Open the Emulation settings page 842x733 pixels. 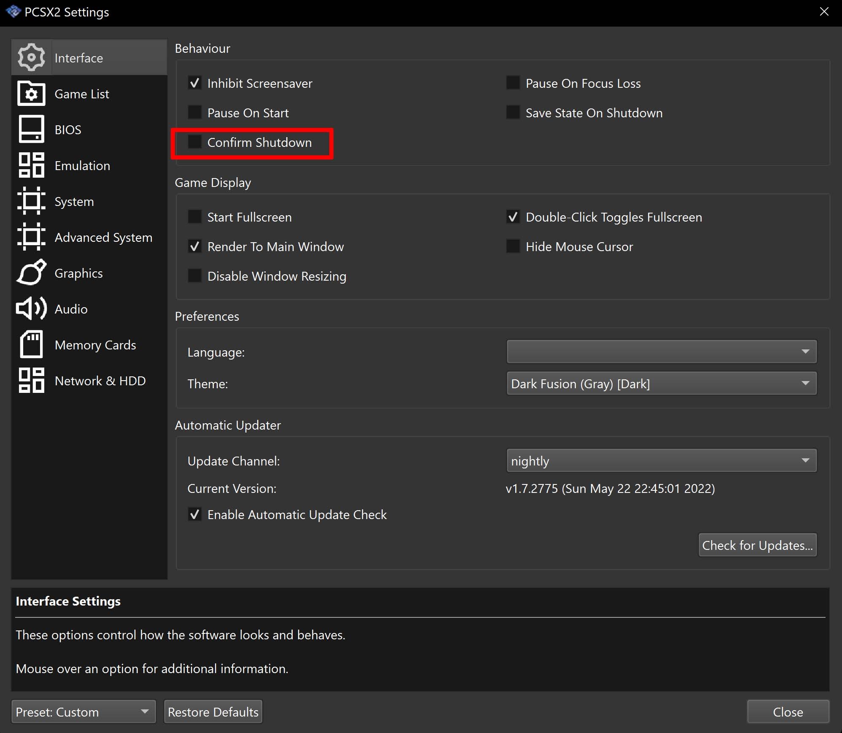tap(89, 165)
